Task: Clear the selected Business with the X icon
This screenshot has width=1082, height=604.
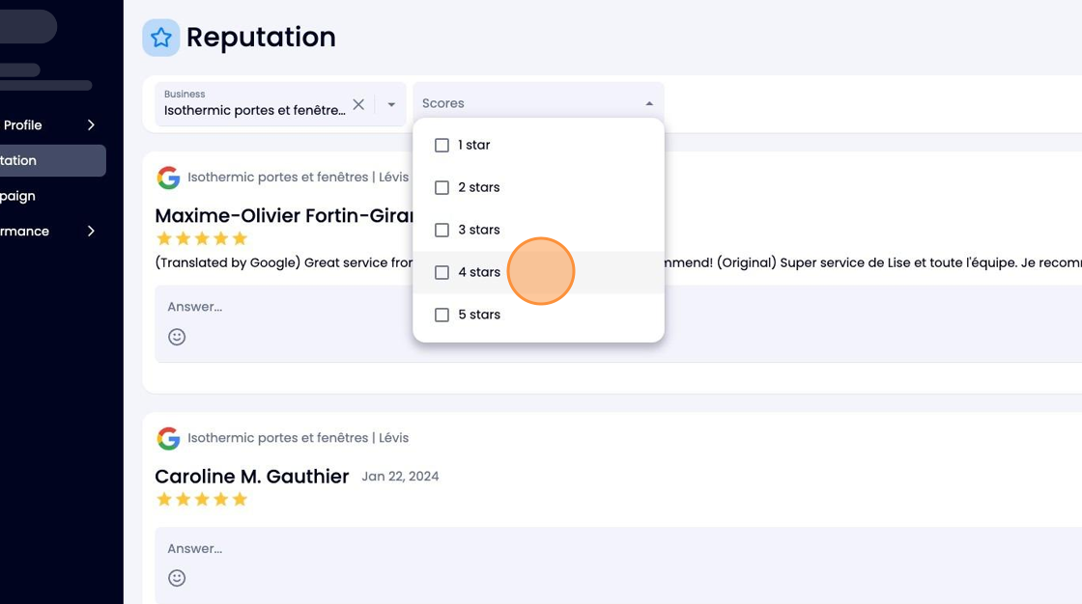Action: click(x=358, y=104)
